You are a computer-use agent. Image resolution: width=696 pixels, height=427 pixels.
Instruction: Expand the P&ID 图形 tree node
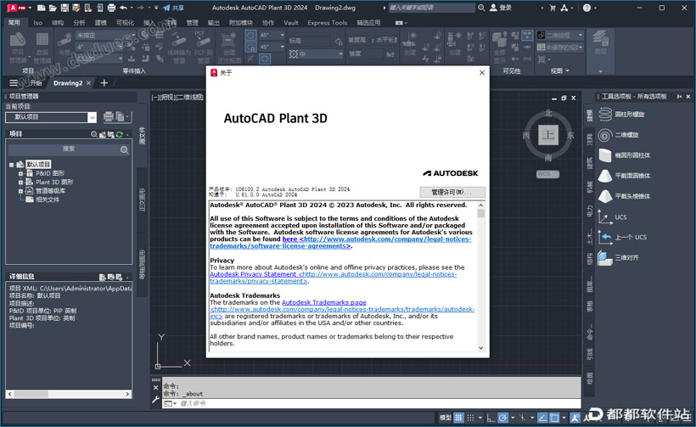20,173
